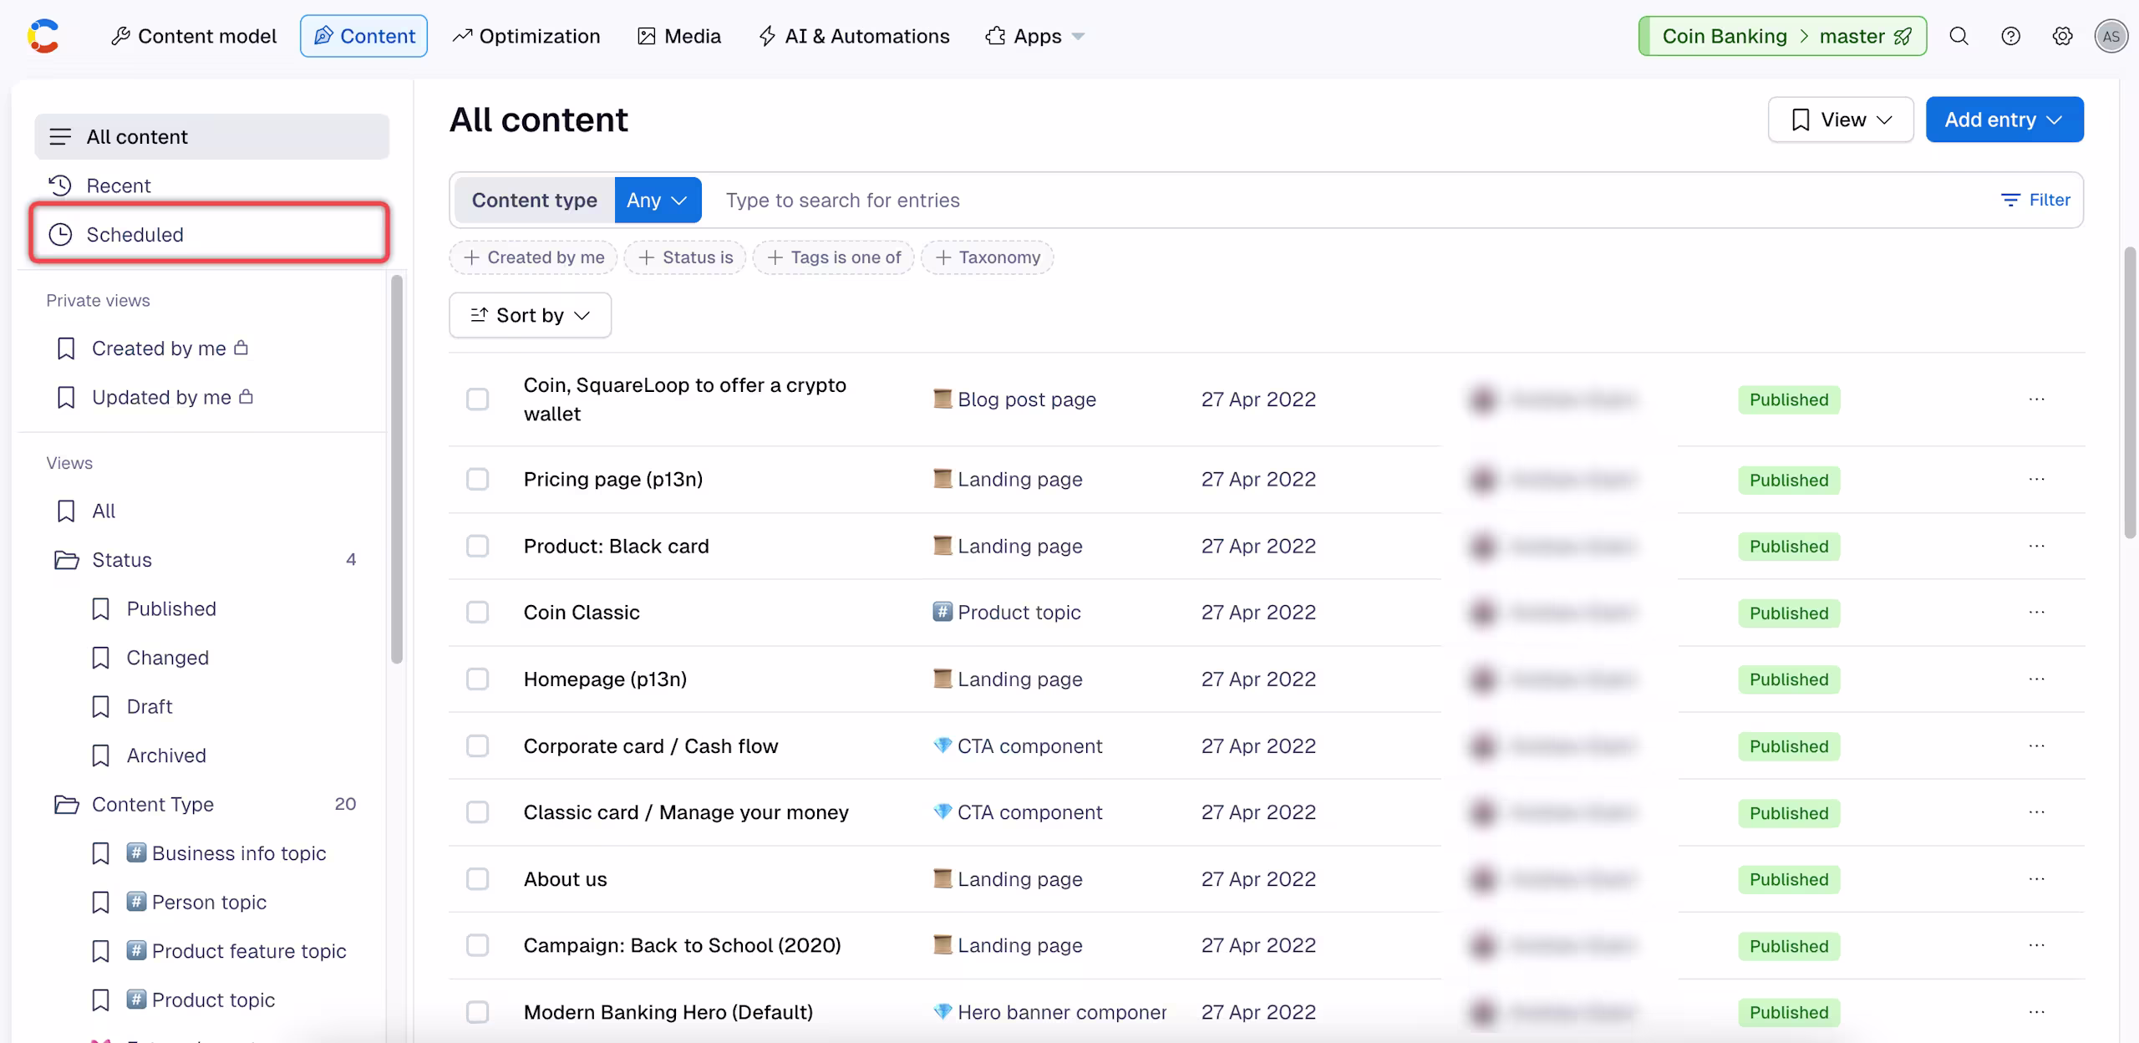Check the box for Coin, SquareLoop entry
This screenshot has width=2139, height=1043.
477,399
